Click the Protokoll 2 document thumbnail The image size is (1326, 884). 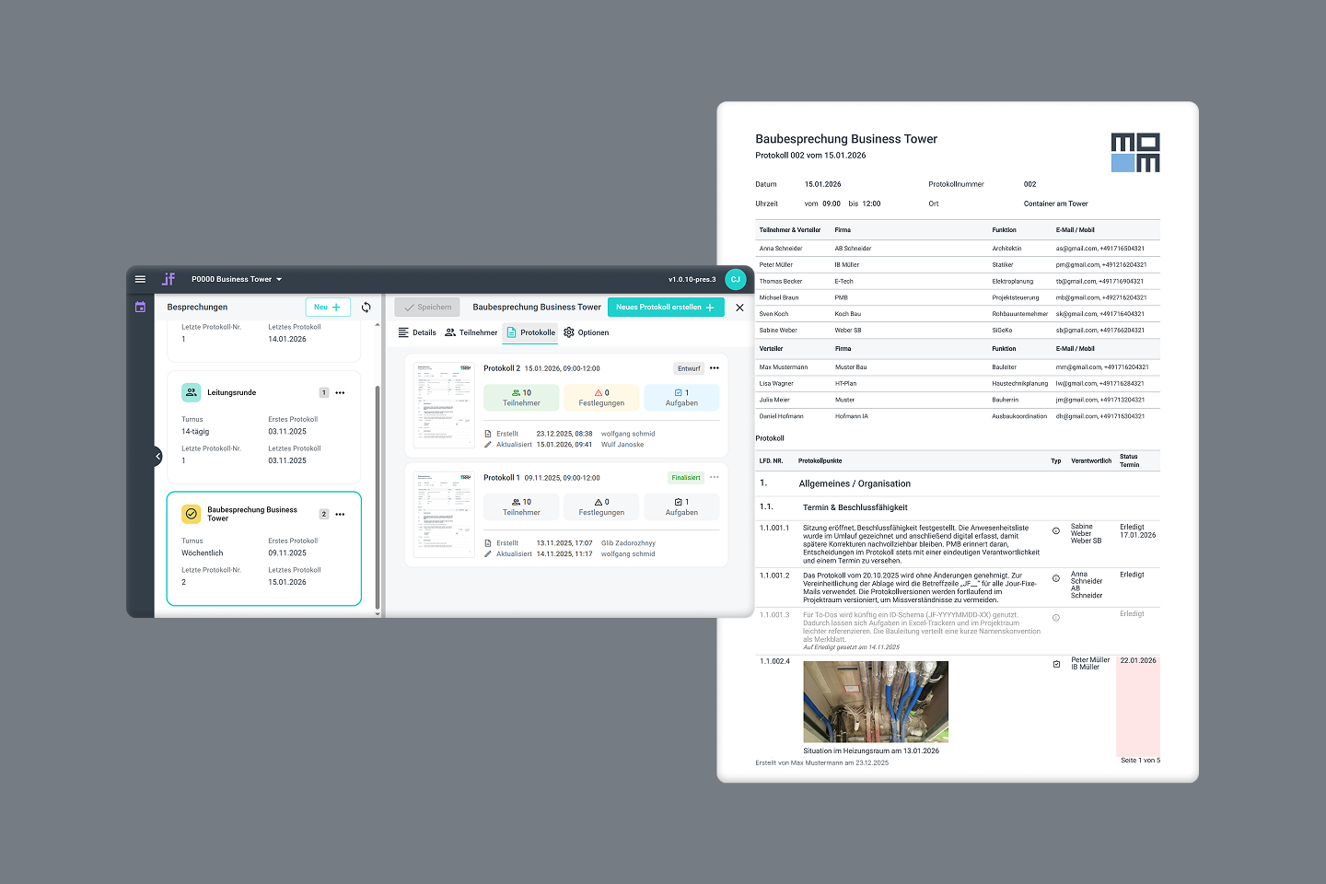pos(444,405)
